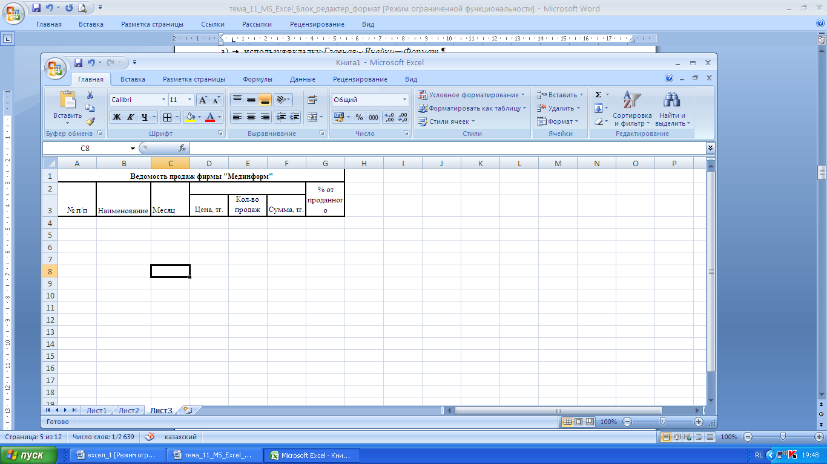The width and height of the screenshot is (827, 464).
Task: Switch to excel_1 taskbar window
Action: (119, 456)
